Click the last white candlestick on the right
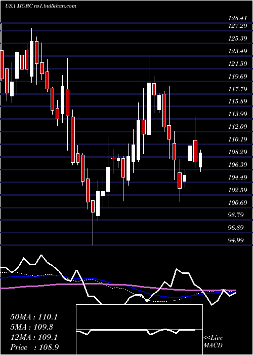Viewport: 253px width, 355px height. (200, 160)
